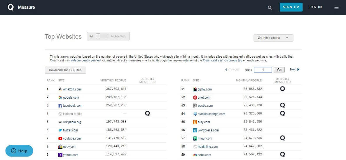This screenshot has width=346, height=160.
Task: Click the LOG IN menu item
Action: click(x=315, y=7)
